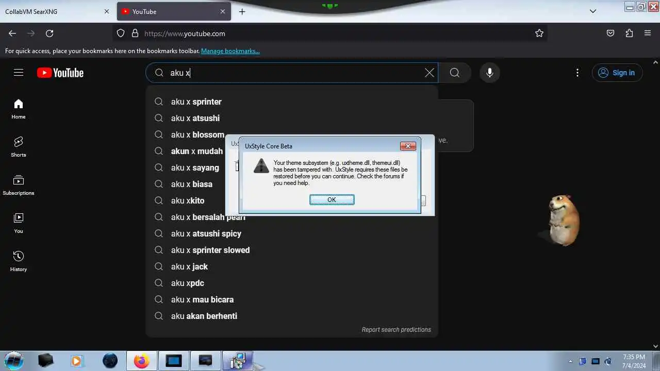The image size is (660, 371).
Task: Open a new tab with plus
Action: (x=242, y=11)
